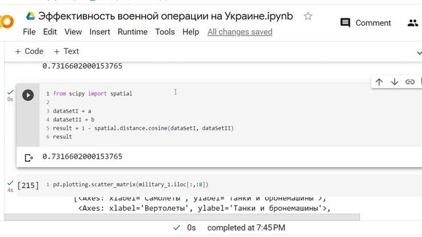Add a new Text cell

coord(66,51)
